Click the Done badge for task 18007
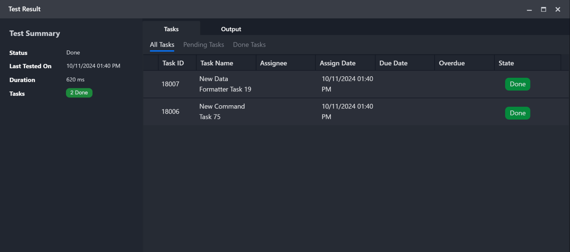570x252 pixels. click(x=518, y=84)
